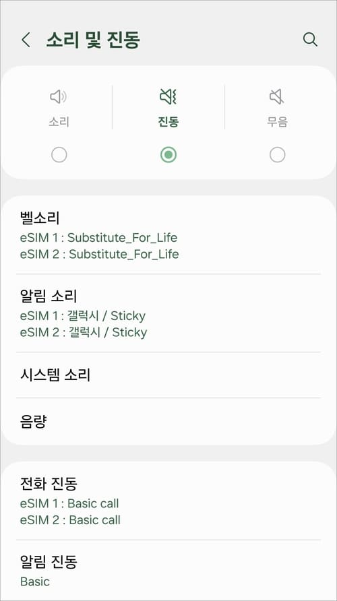Tap eSIM 1 갤럭시 / Sticky text
Screen dimensions: 337x601
[x=83, y=316]
